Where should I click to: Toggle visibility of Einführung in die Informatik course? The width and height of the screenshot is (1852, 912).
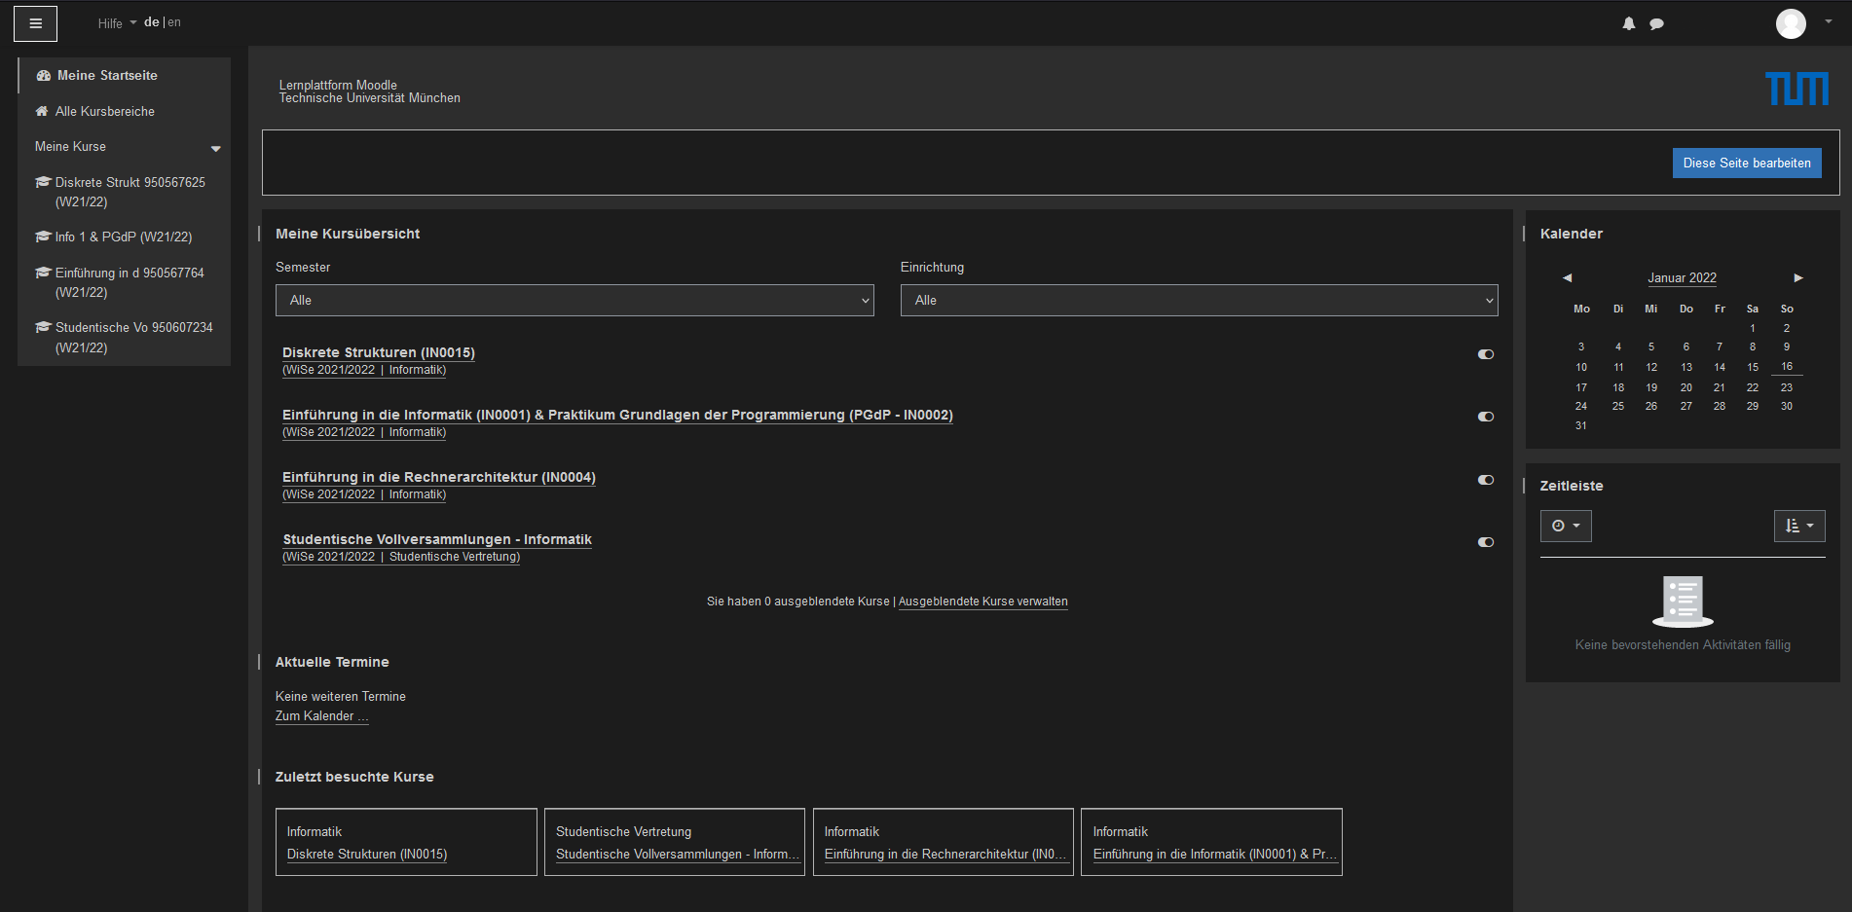pos(1486,417)
